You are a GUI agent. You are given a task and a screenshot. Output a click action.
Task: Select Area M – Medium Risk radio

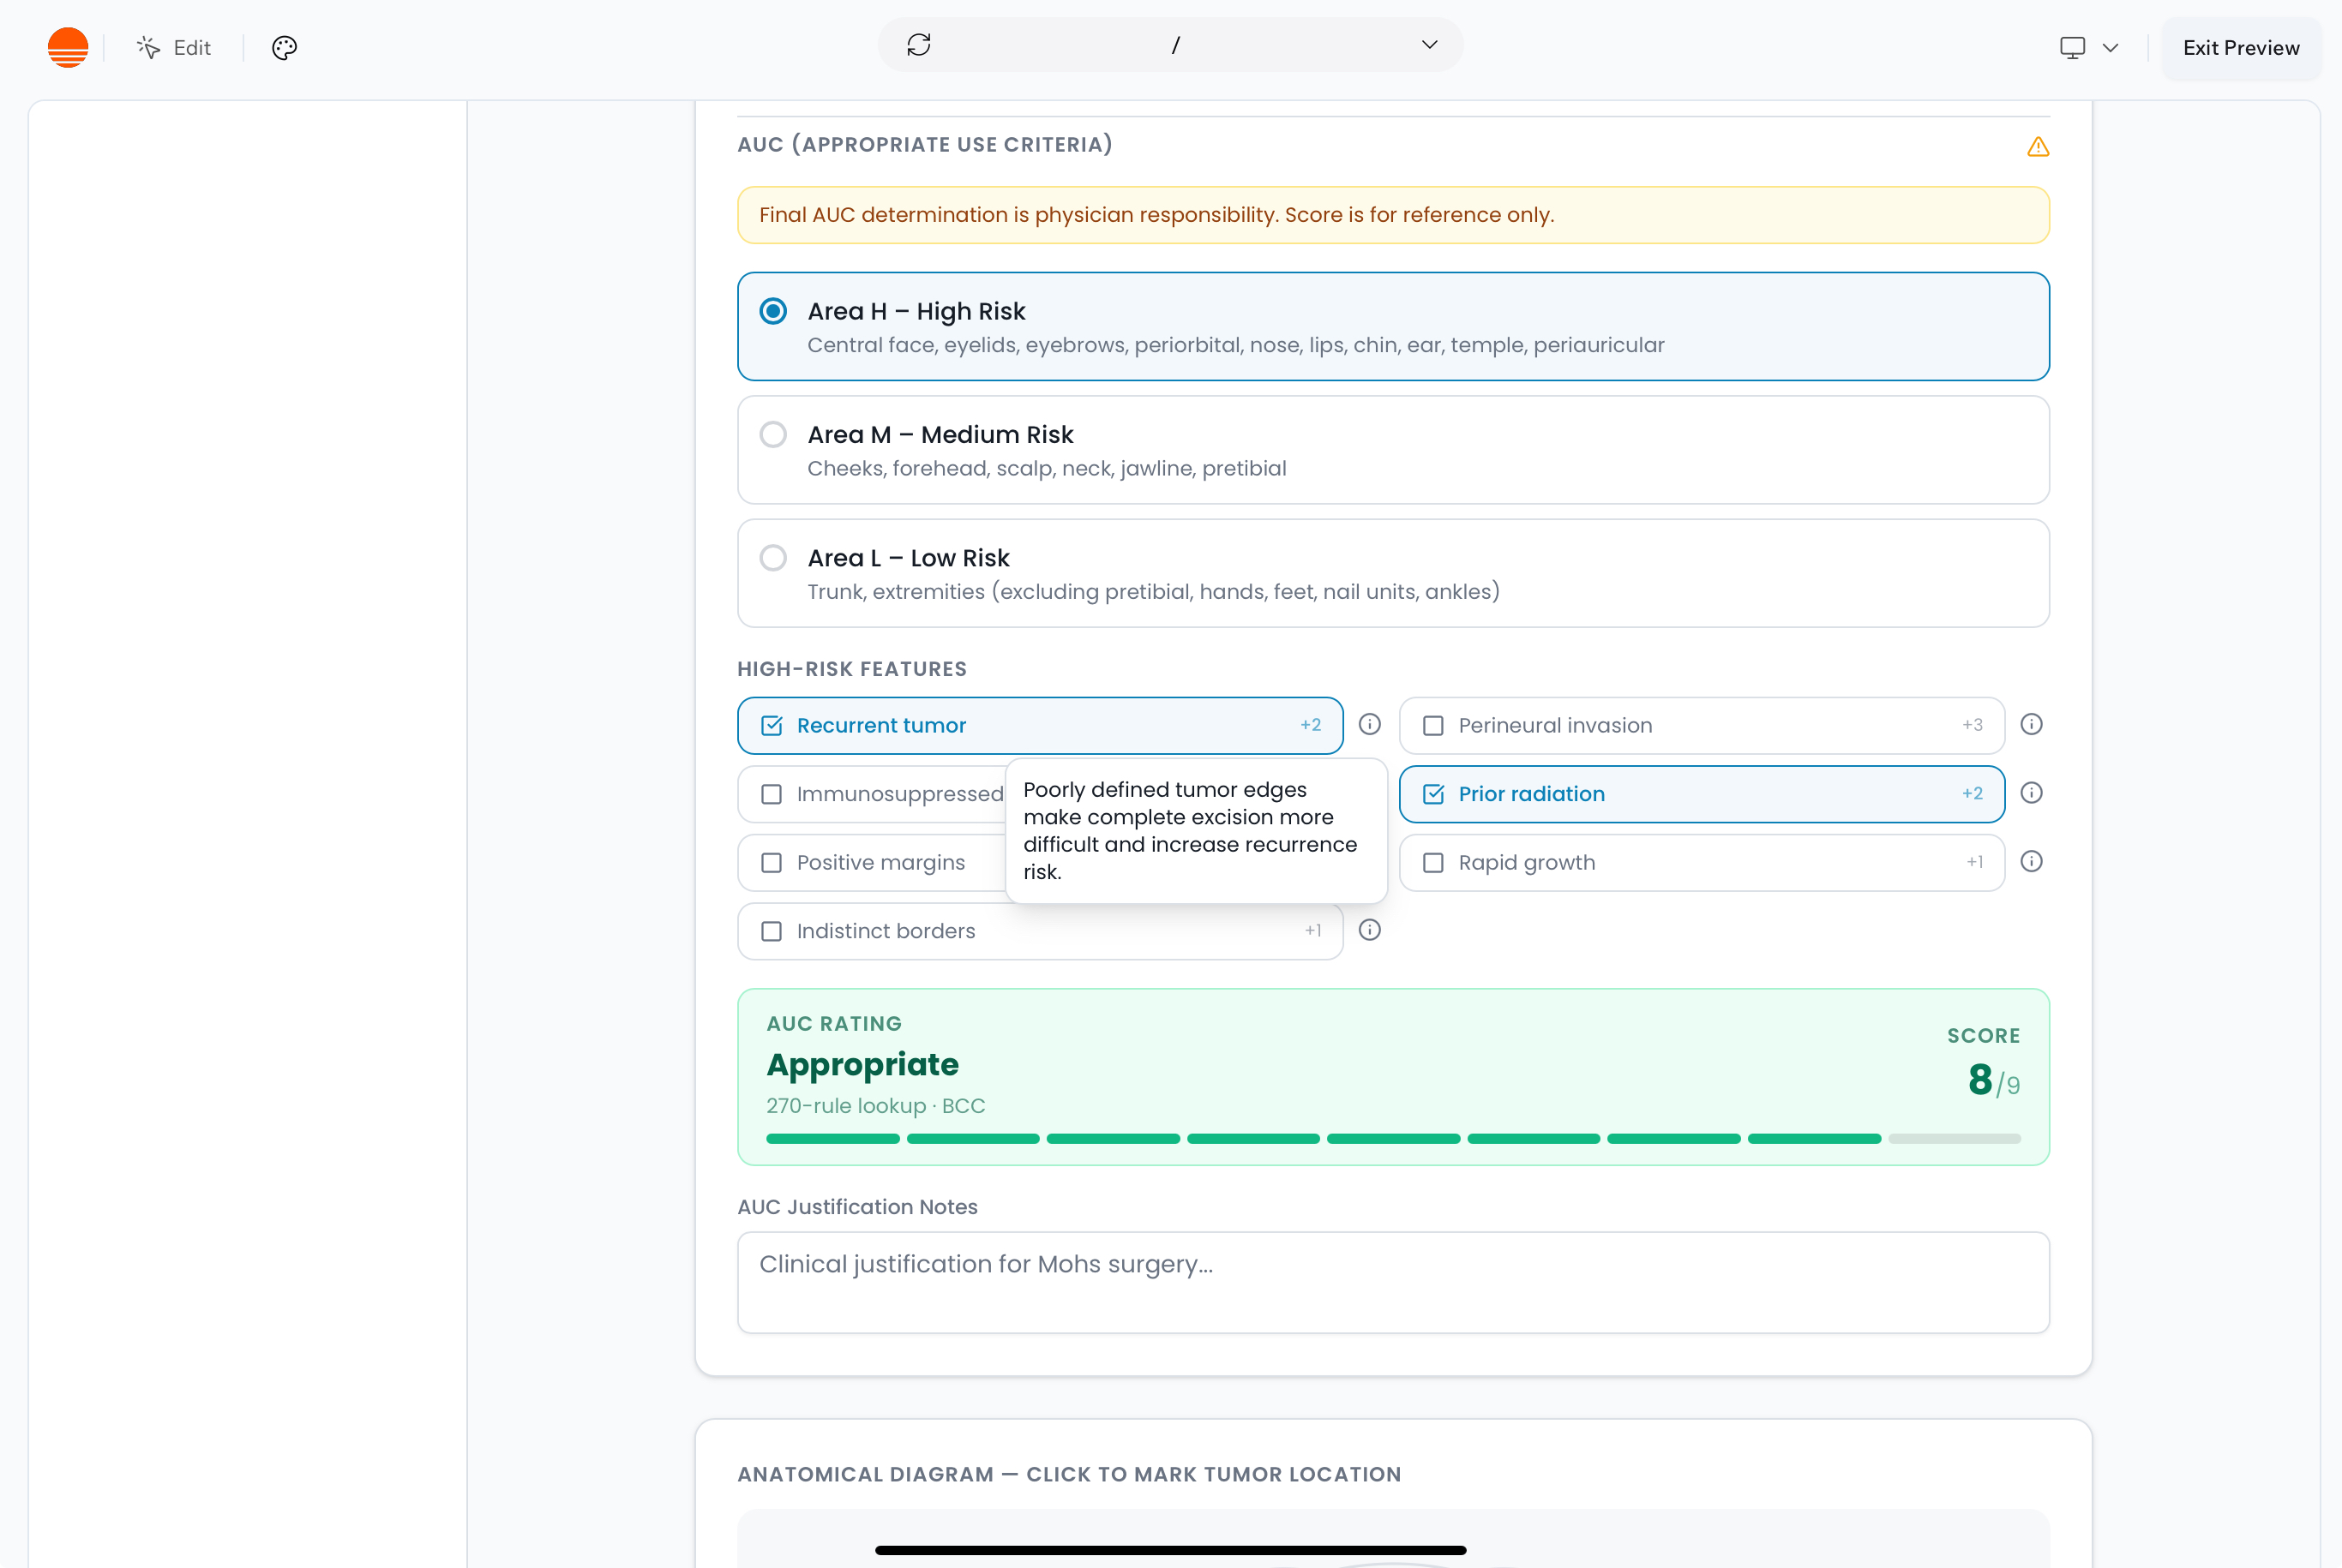pos(773,434)
